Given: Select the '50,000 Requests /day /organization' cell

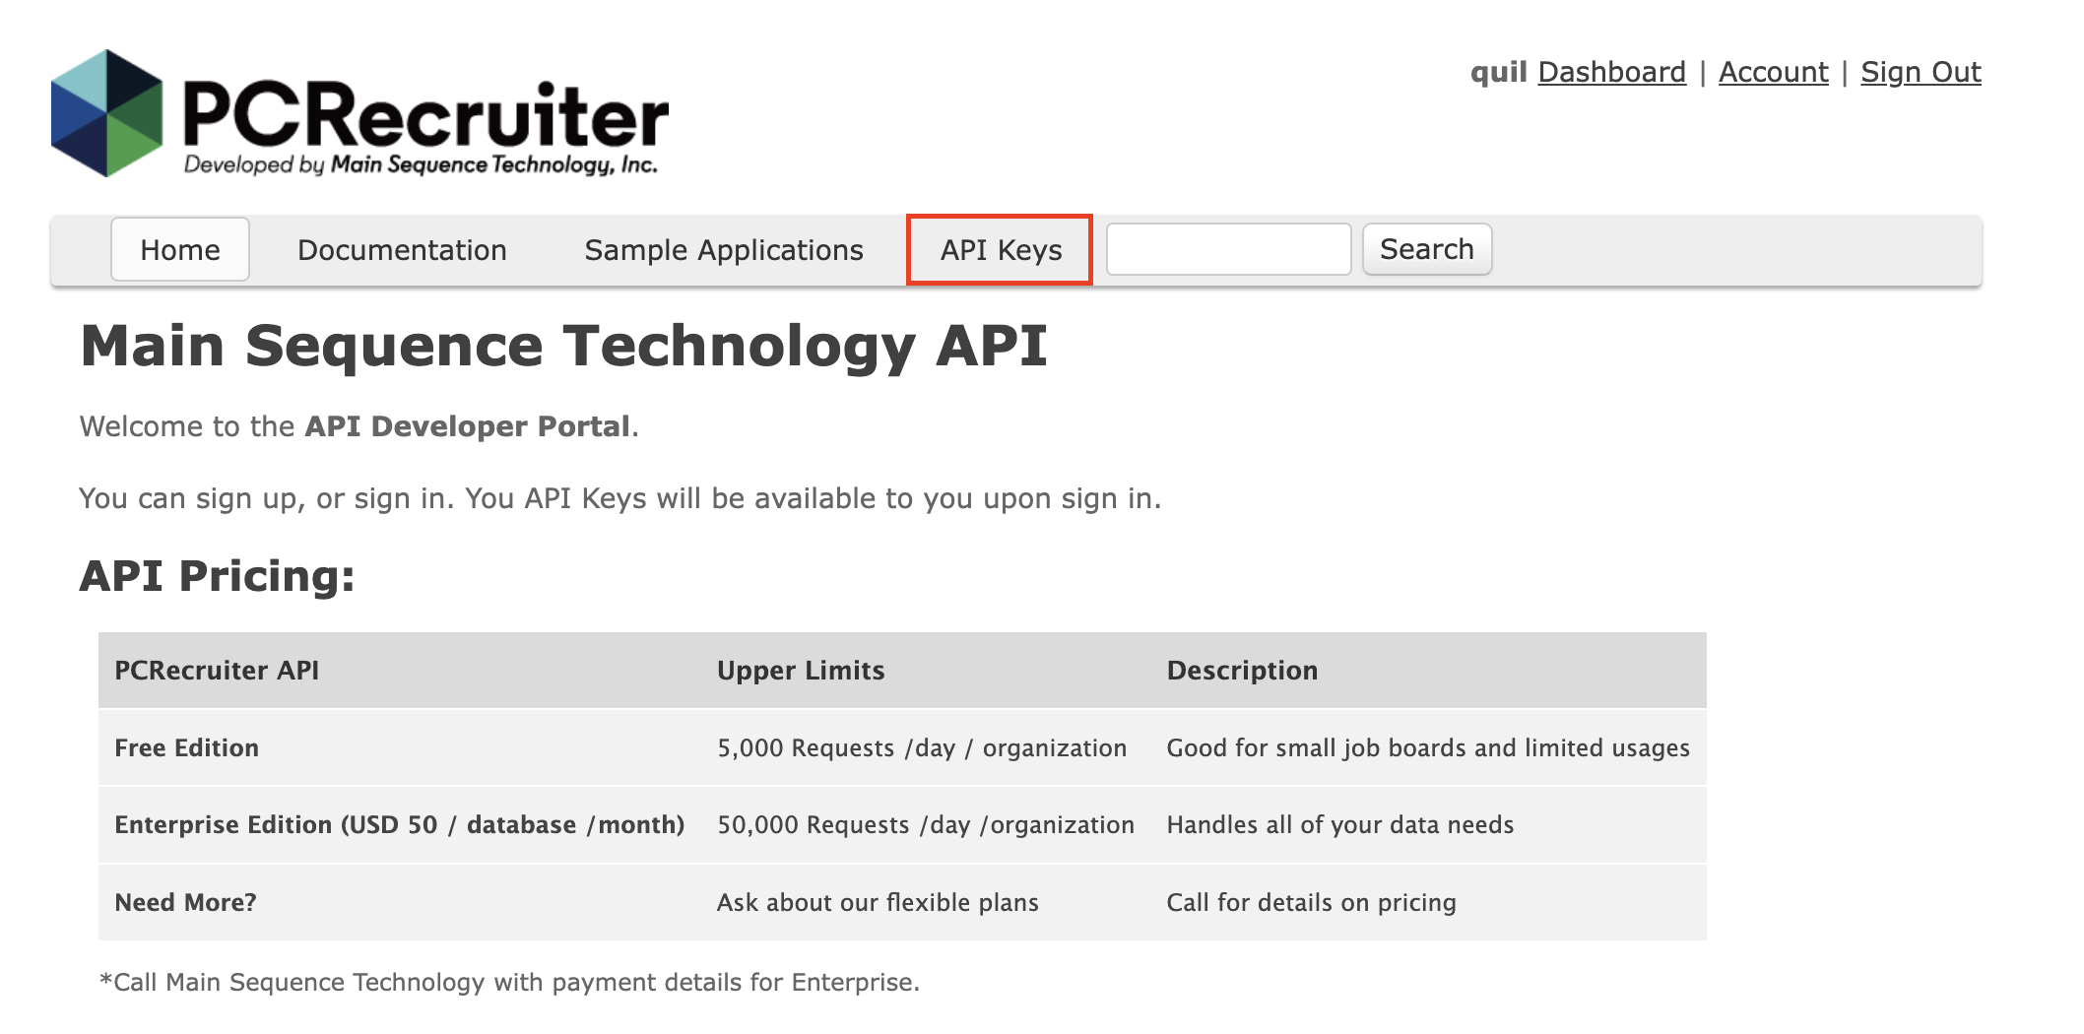Looking at the screenshot, I should (x=926, y=825).
